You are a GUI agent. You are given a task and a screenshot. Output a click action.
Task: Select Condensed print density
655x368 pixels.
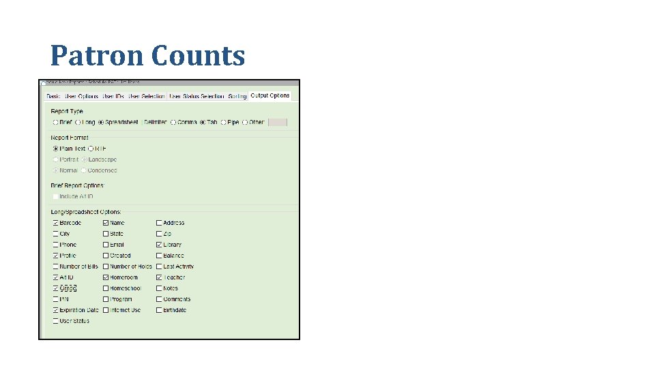[x=83, y=170]
